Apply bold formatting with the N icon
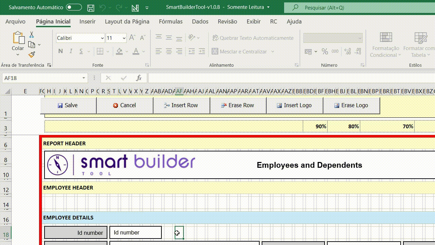 tap(60, 51)
